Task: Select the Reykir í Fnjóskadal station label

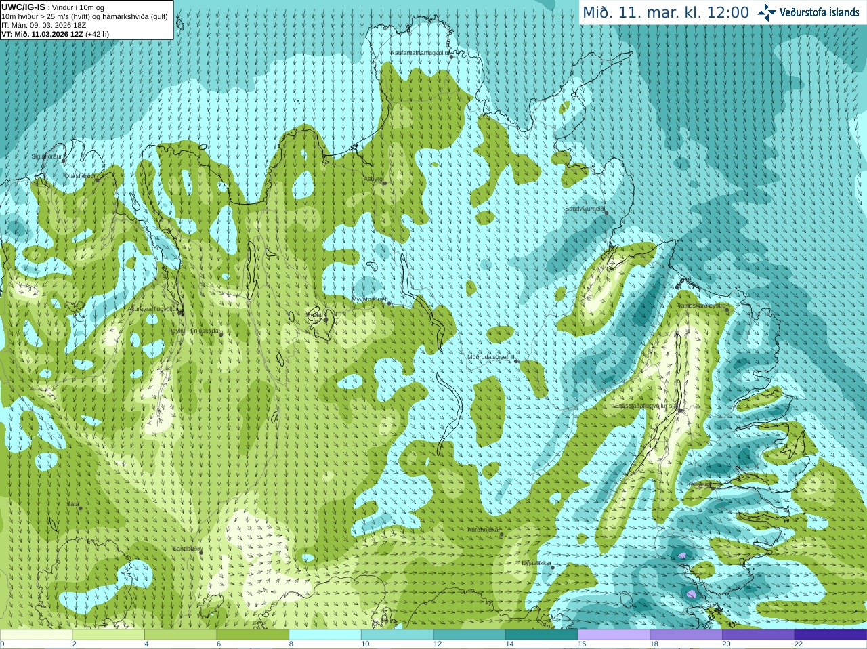Action: [195, 331]
